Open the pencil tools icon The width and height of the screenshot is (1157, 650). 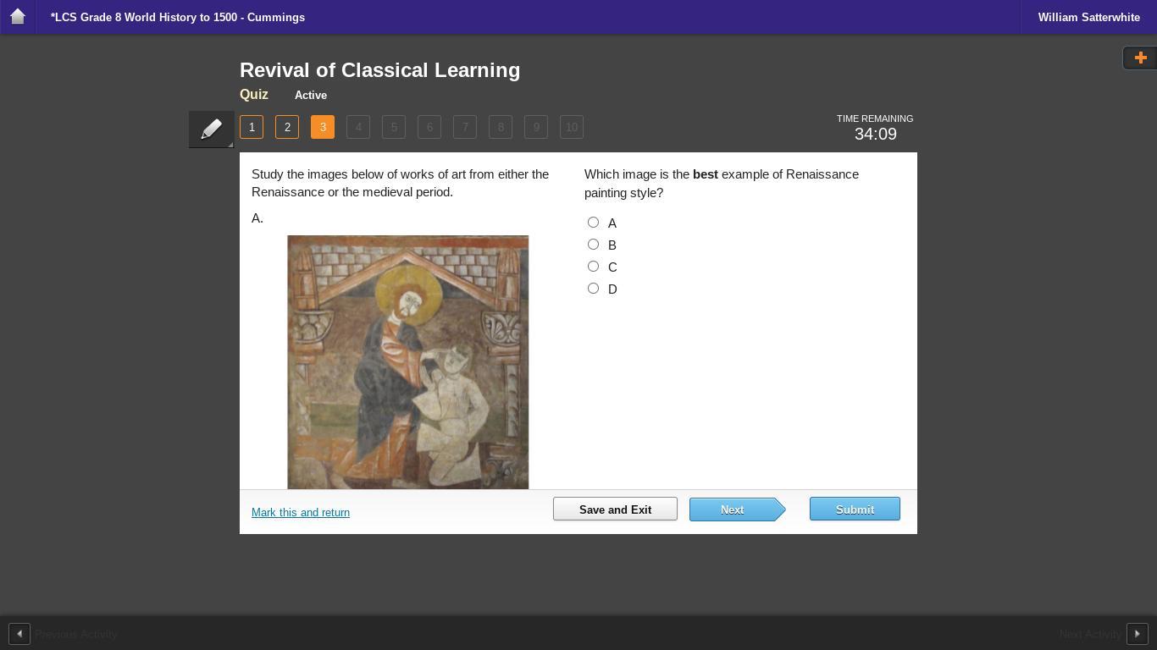(211, 129)
